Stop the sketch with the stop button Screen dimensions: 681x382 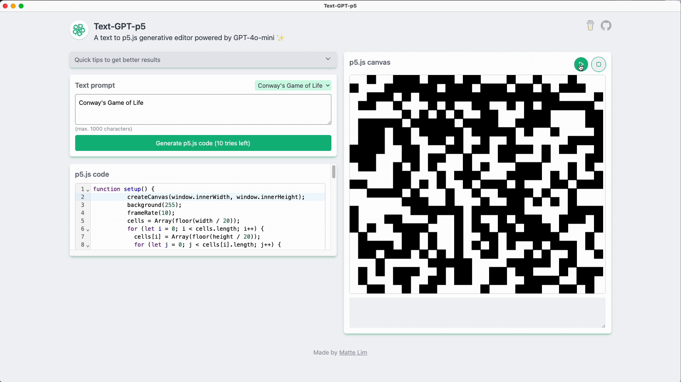pos(598,64)
